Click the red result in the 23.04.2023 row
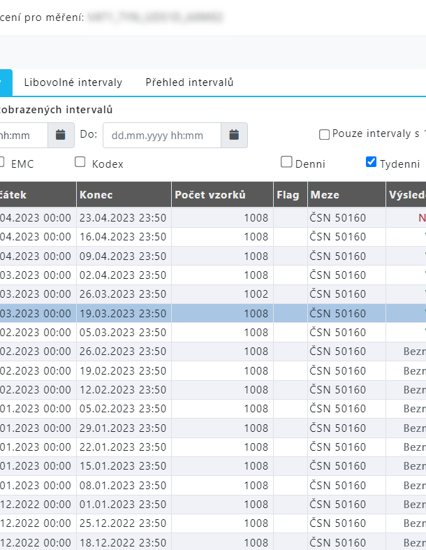 click(x=422, y=218)
